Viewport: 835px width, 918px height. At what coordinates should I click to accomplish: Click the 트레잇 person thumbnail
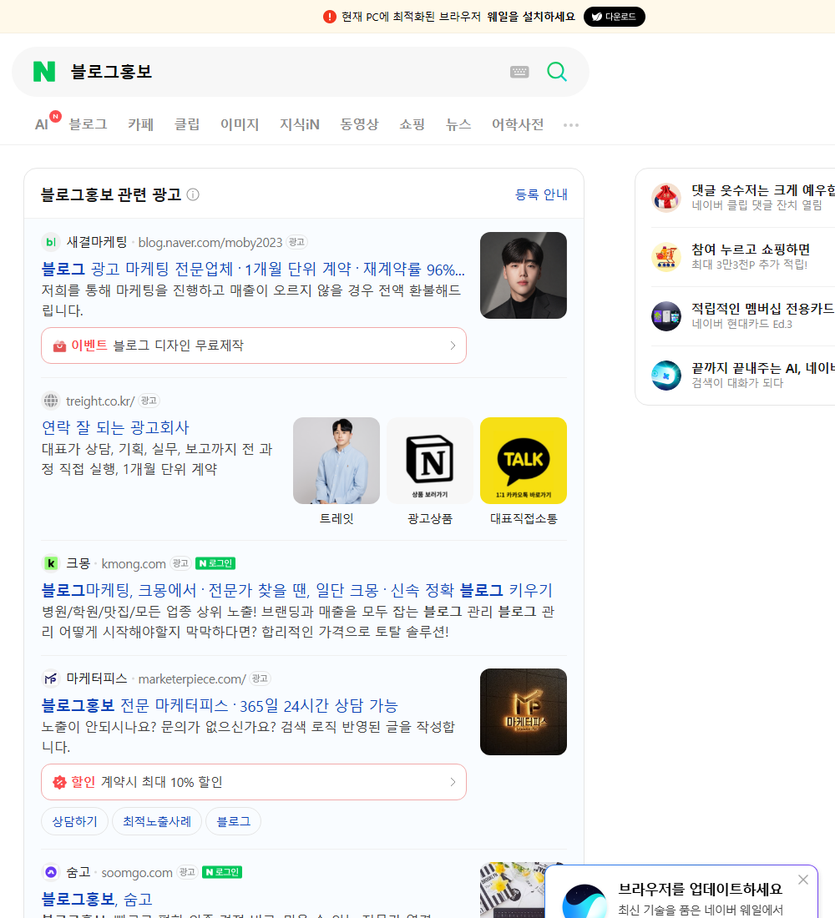point(337,461)
